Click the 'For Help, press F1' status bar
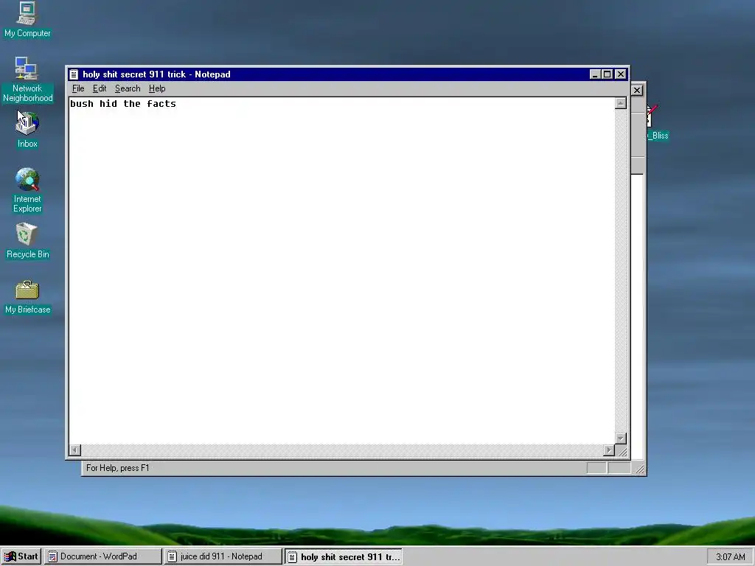Image resolution: width=755 pixels, height=566 pixels. point(117,468)
